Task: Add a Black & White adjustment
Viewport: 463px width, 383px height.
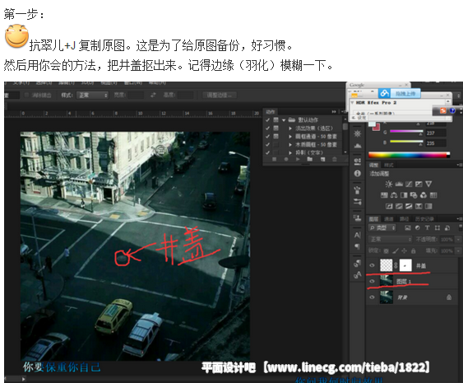Action: coord(404,195)
